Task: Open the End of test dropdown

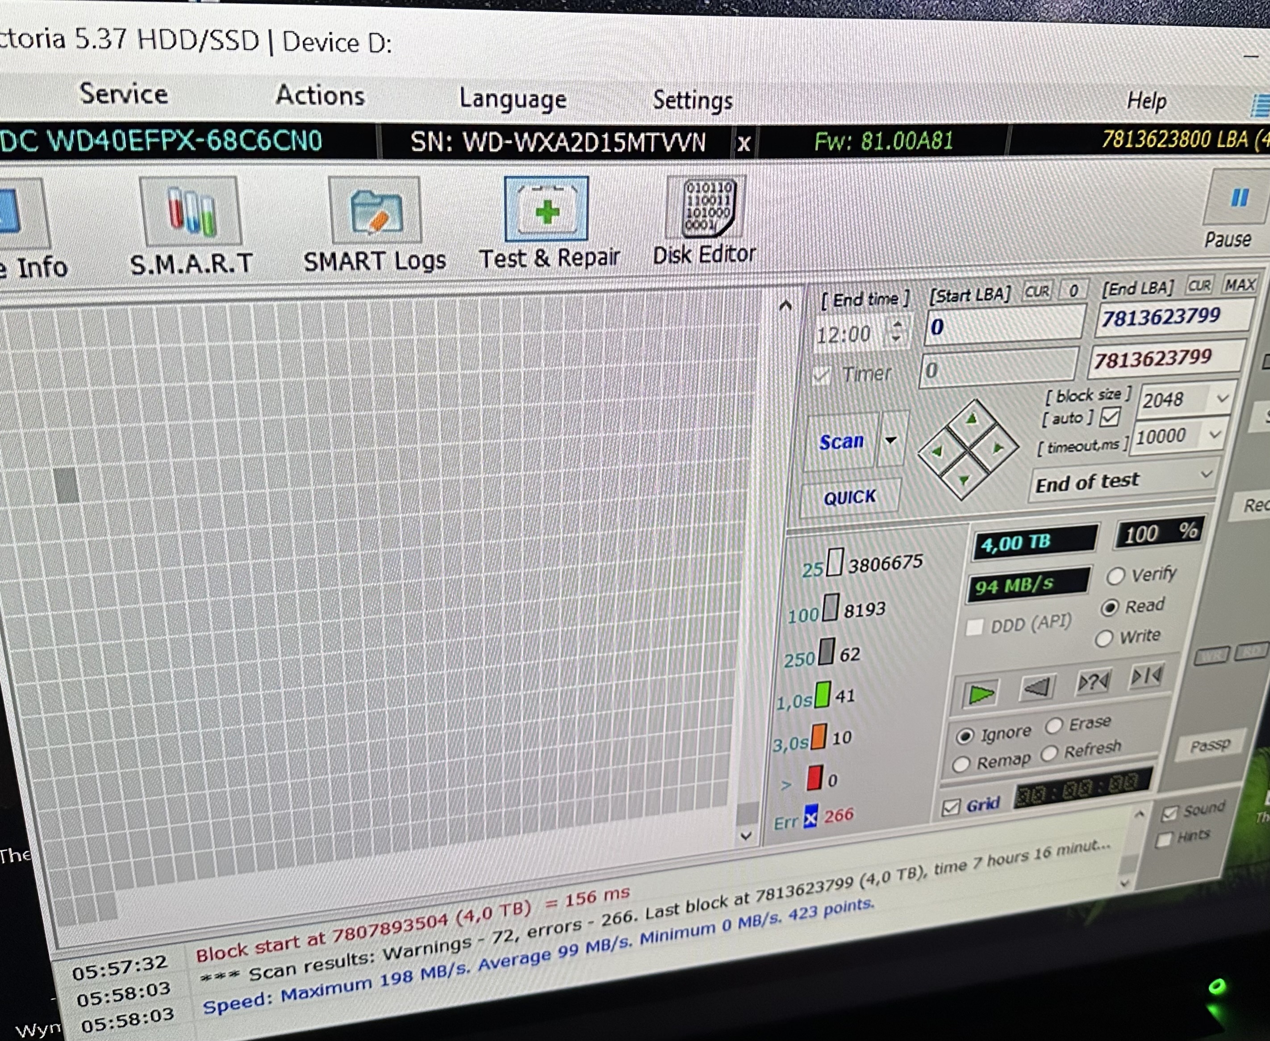Action: (1206, 475)
